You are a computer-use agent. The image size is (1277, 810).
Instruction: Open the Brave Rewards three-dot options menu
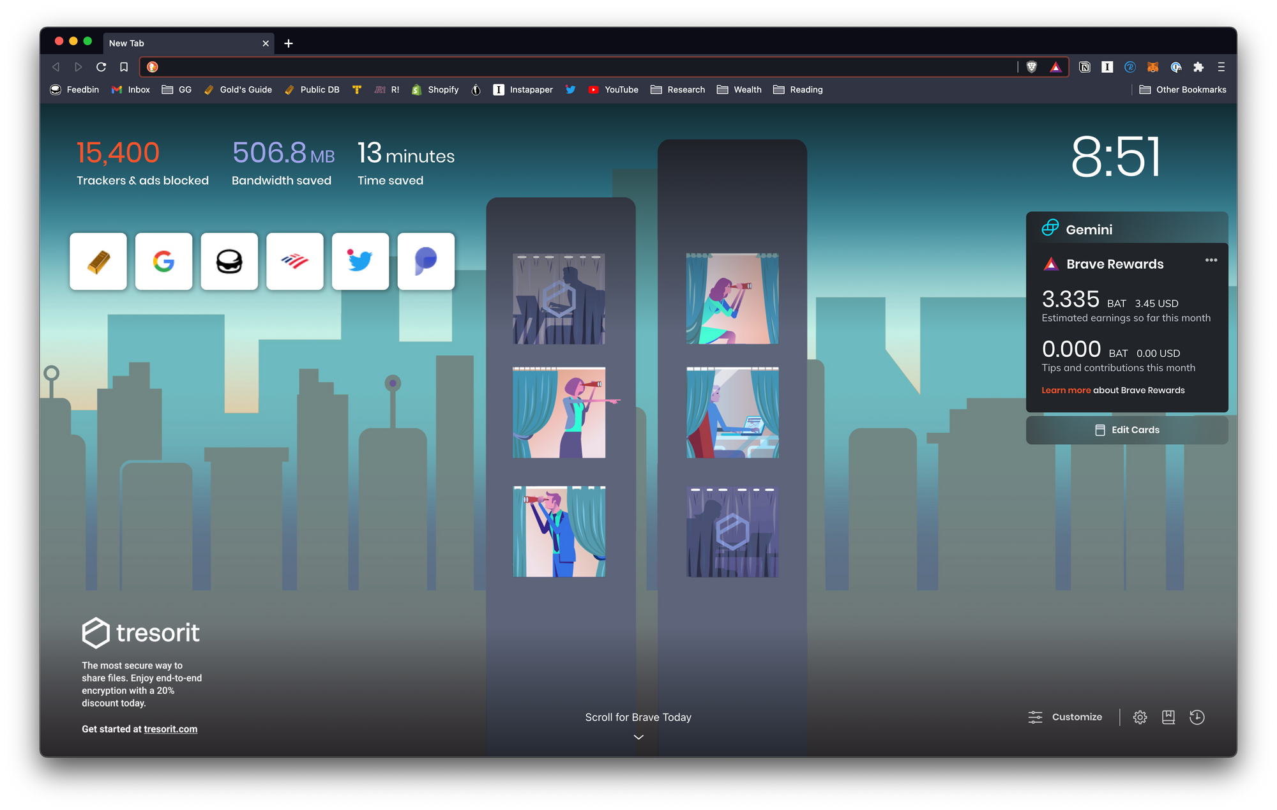[1211, 260]
